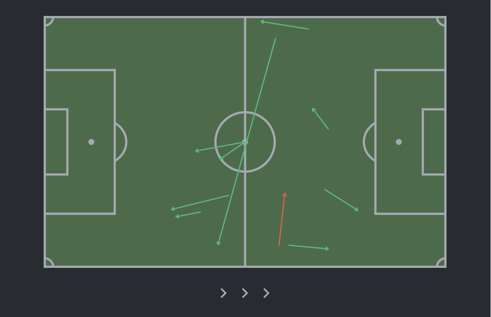Select the red unsuccessful pass arrow

282,219
